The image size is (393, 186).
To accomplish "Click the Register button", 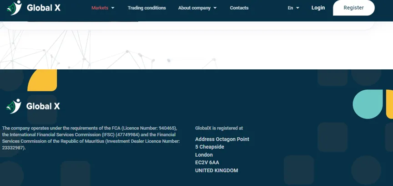I will pos(353,8).
